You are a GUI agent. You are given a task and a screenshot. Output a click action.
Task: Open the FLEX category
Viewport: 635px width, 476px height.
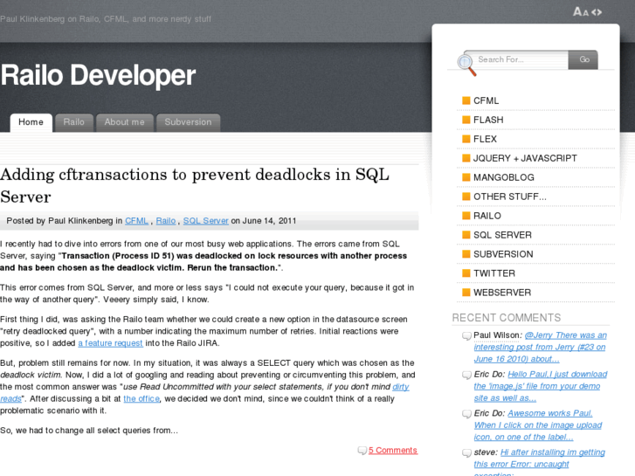(485, 139)
